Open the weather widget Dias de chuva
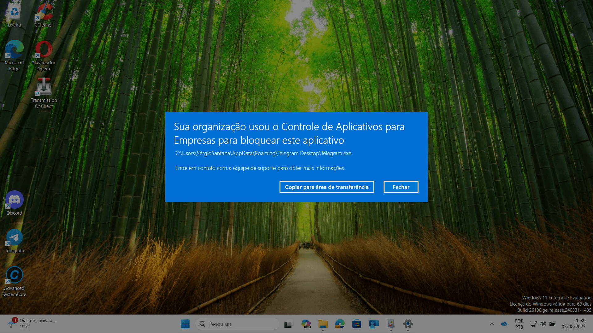The width and height of the screenshot is (593, 333). 32,324
